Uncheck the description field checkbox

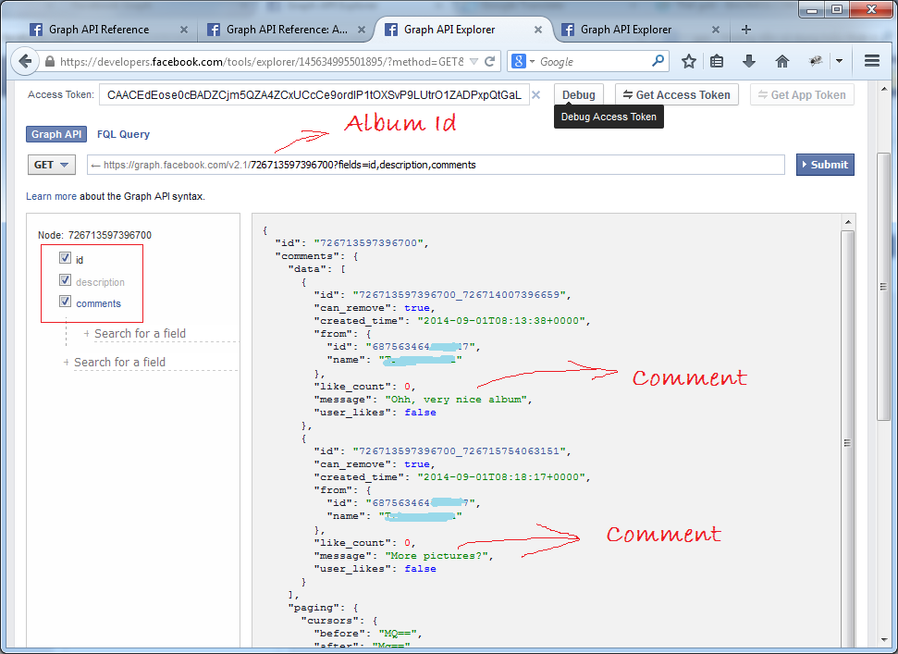coord(65,280)
